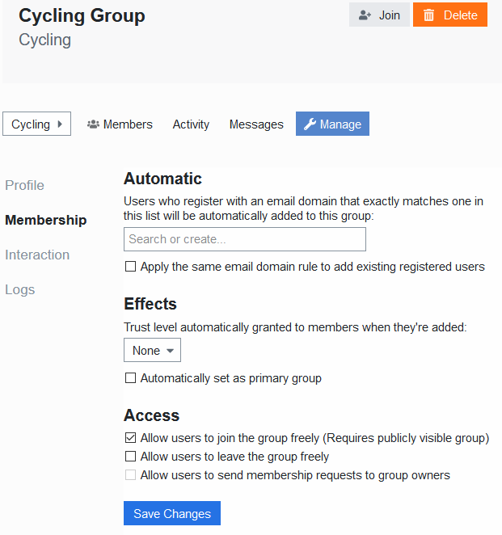Save Changes to group membership
Viewport: 502px width, 535px height.
pyautogui.click(x=172, y=513)
